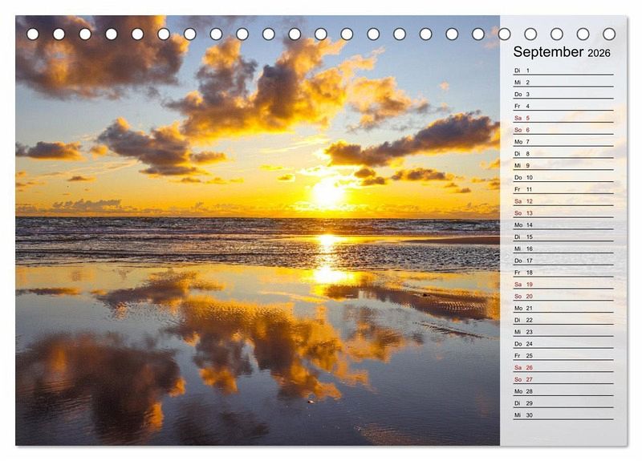Image resolution: width=642 pixels, height=461 pixels.
Task: Select the Mi 23 date row
Action: tap(563, 332)
